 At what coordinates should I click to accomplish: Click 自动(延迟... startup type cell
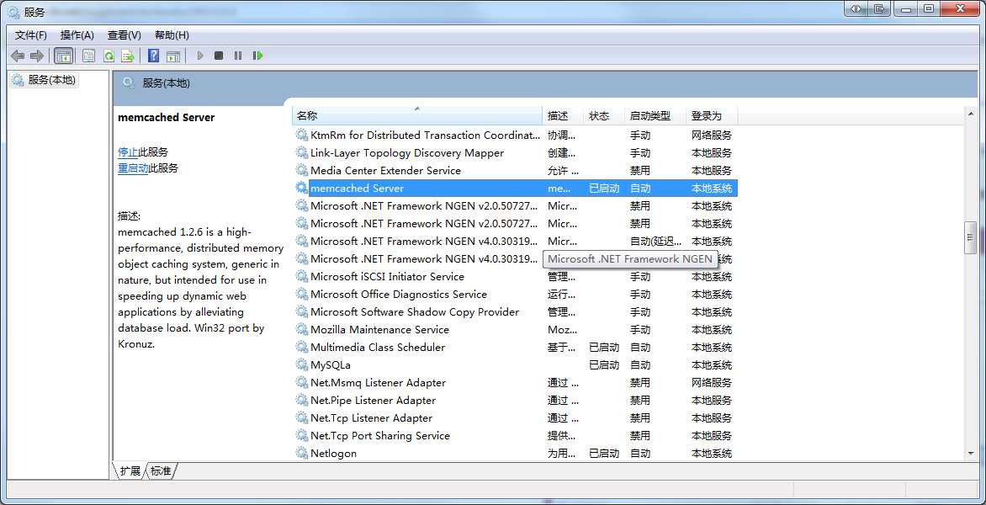(656, 242)
